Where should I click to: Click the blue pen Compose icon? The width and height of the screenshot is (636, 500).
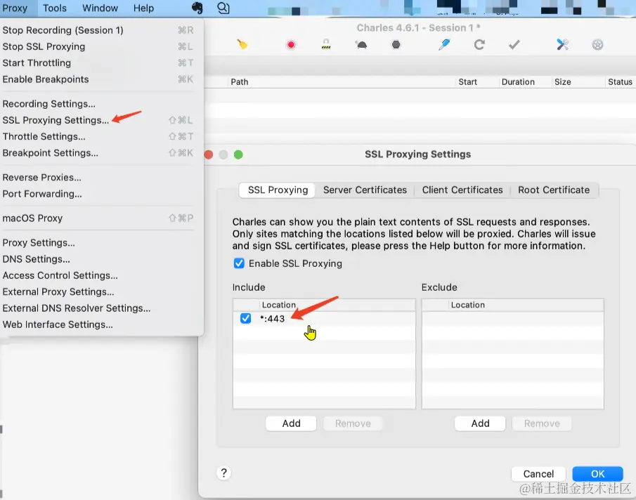pyautogui.click(x=444, y=44)
